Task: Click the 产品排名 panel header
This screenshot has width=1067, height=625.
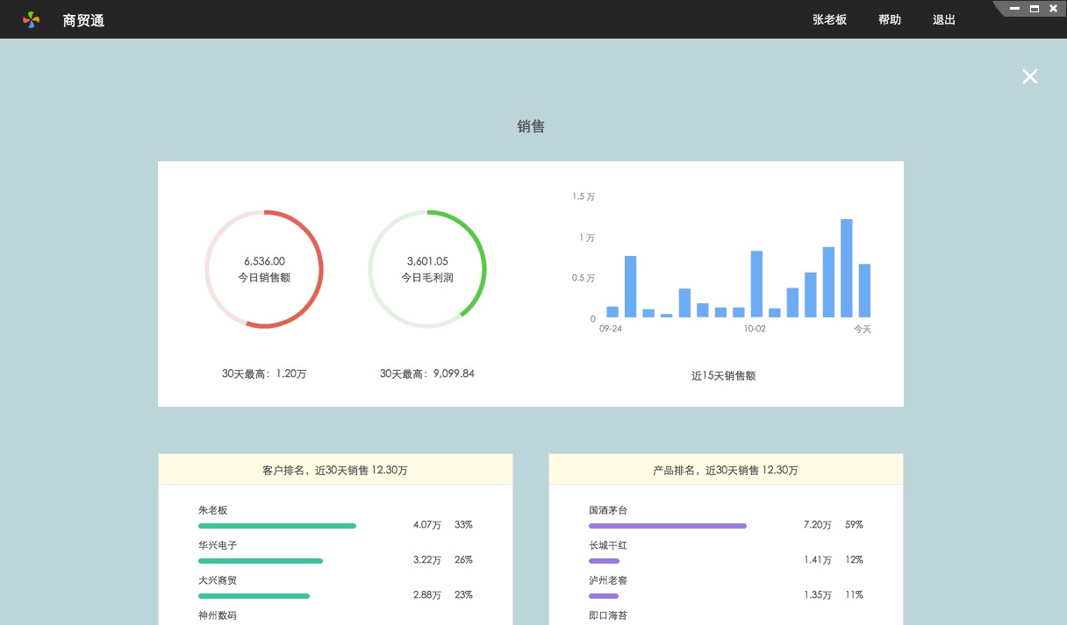Action: [726, 470]
